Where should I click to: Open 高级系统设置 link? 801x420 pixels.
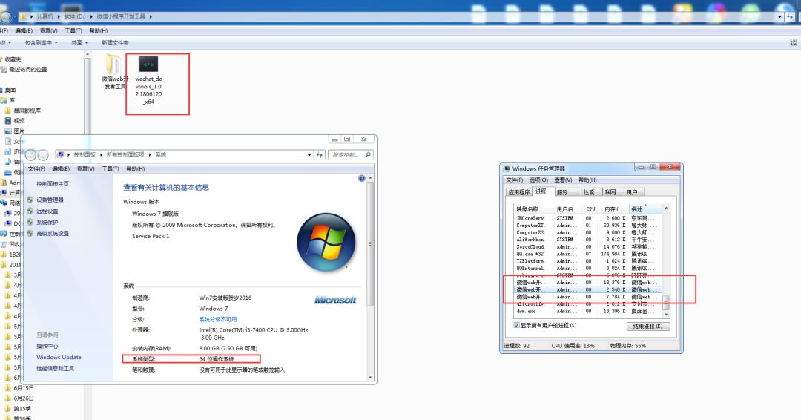52,234
